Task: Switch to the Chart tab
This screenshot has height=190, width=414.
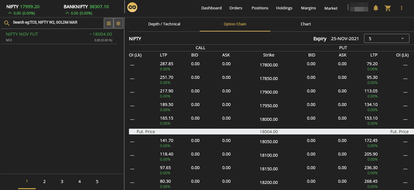Action: [305, 24]
